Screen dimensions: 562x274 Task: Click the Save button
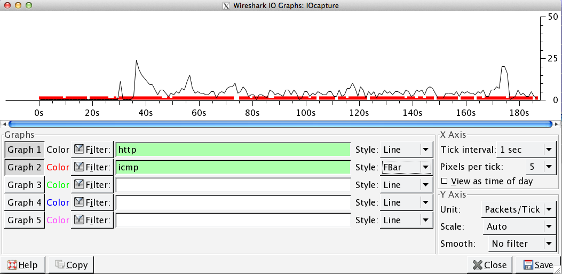tap(539, 265)
